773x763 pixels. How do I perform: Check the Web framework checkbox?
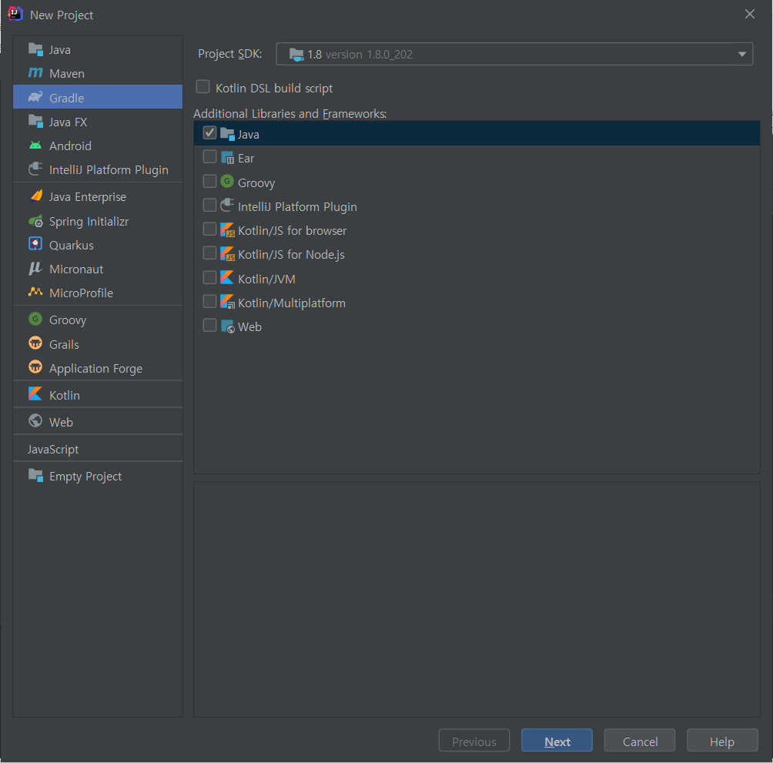[x=209, y=325]
